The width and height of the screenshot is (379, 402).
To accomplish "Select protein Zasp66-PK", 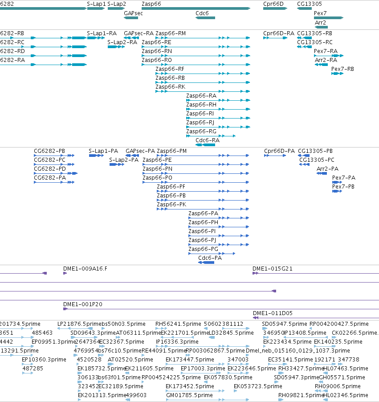I will [x=203, y=209].
